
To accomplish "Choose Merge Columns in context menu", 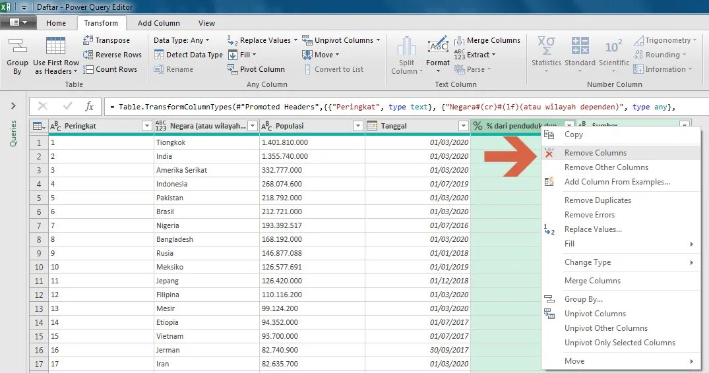I will 621,281.
